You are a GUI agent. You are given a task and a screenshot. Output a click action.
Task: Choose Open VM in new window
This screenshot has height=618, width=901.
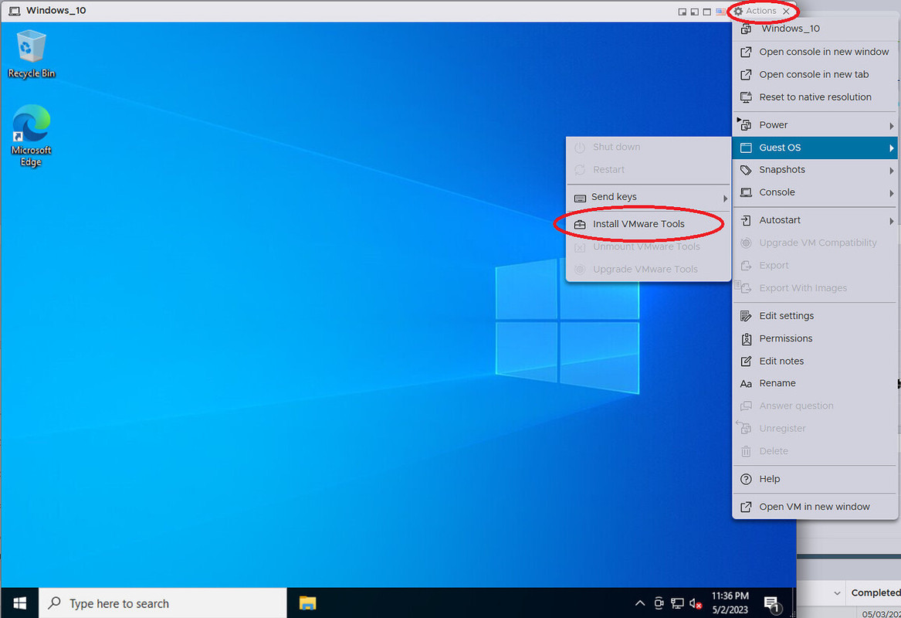tap(815, 507)
